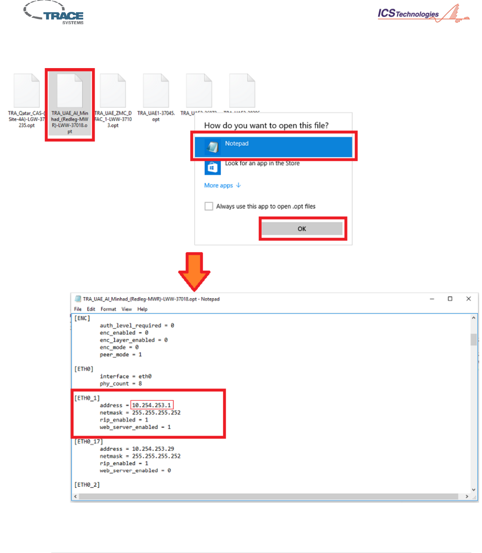
Task: Click the Store app icon
Action: click(212, 167)
